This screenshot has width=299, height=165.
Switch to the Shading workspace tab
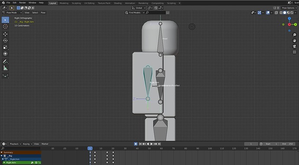118,3
